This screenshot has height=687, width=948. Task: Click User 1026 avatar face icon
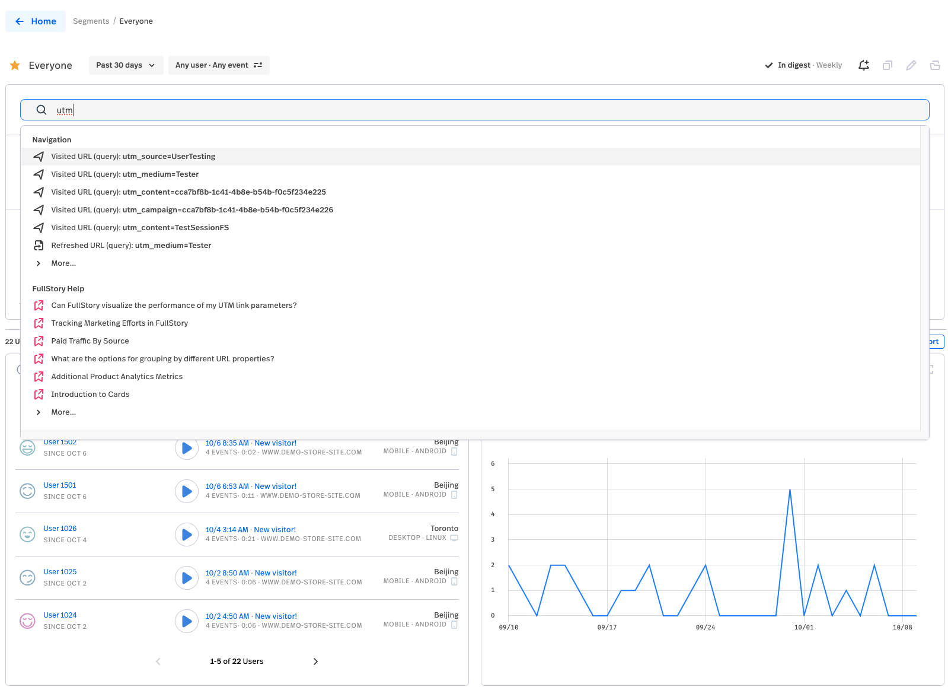point(27,535)
